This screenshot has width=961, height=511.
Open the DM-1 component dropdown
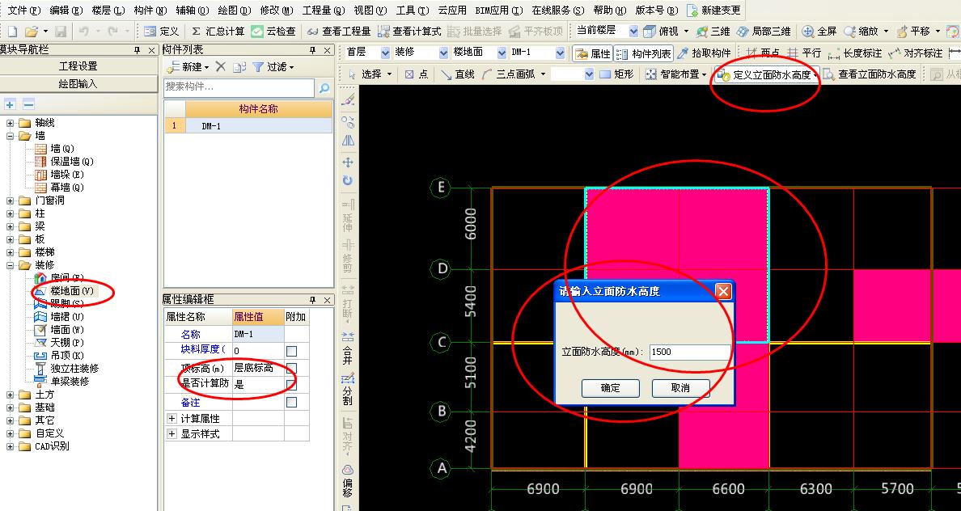pos(560,53)
